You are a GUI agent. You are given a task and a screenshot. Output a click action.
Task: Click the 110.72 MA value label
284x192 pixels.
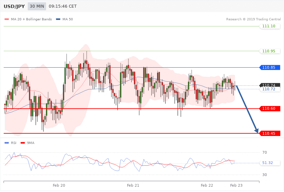pos(270,89)
